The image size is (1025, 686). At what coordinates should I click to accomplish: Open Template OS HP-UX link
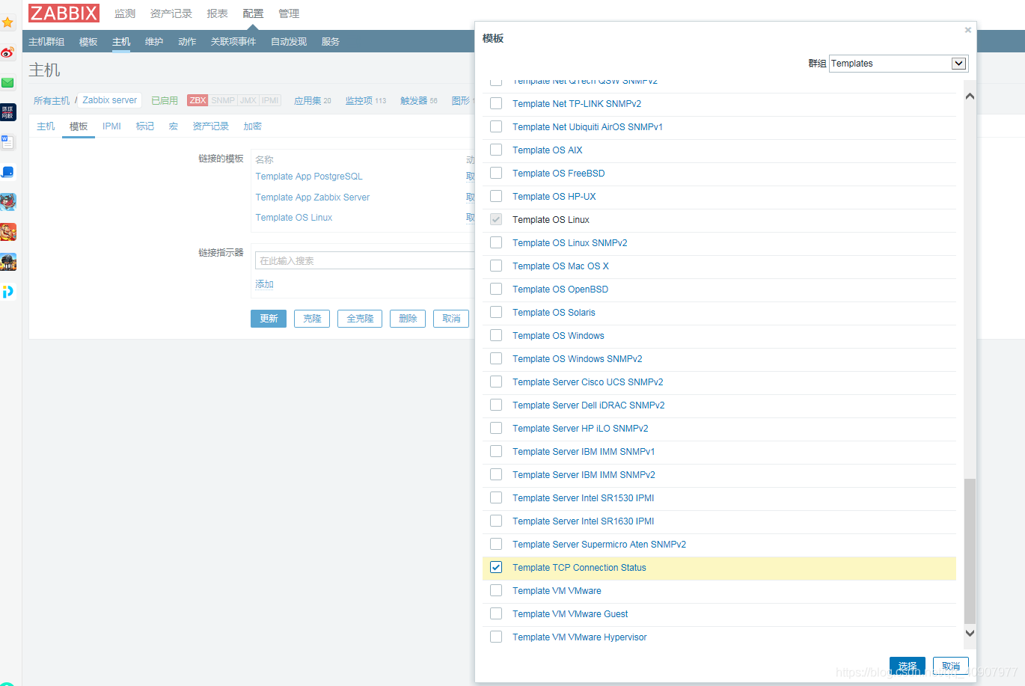pos(554,197)
